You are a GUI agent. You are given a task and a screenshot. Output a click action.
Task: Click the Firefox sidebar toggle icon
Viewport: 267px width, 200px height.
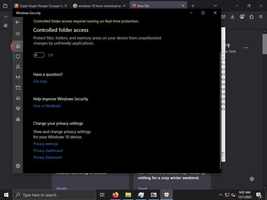tap(5, 26)
